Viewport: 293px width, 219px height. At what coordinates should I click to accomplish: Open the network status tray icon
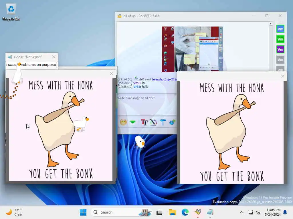click(251, 212)
